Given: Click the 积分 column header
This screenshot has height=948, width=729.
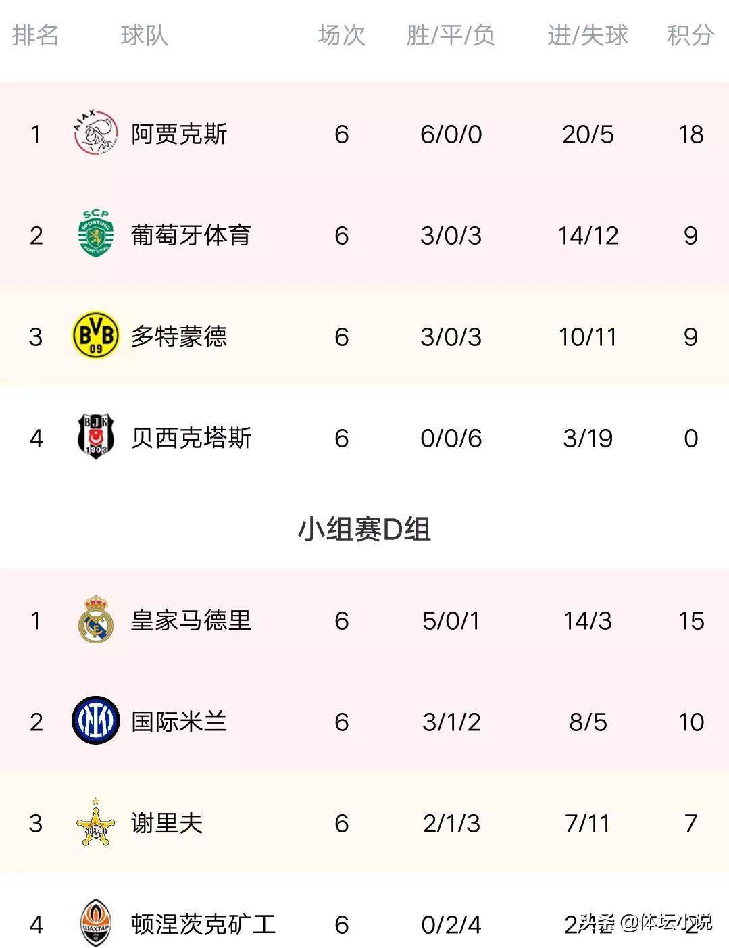Looking at the screenshot, I should coord(690,35).
